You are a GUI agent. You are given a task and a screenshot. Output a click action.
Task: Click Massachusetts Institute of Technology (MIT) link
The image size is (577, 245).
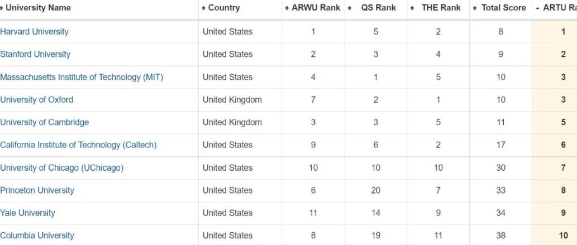pyautogui.click(x=82, y=77)
